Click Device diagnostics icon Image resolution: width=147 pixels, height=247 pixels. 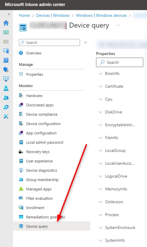pos(21,170)
